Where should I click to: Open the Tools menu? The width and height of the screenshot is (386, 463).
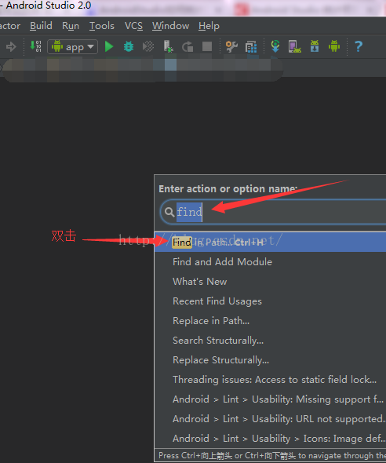click(102, 26)
